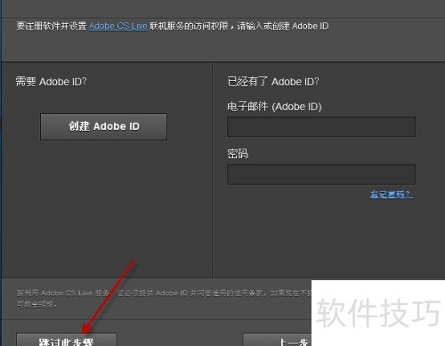
Task: Select the 已经有了 Adobe ID? heading text
Action: [273, 82]
